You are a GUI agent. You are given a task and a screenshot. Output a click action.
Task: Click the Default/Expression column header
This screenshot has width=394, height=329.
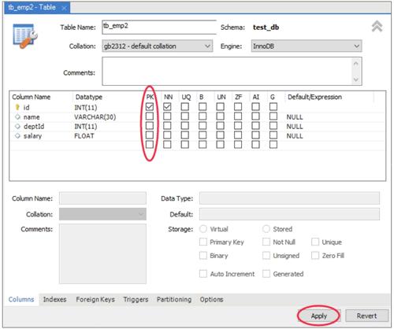314,97
